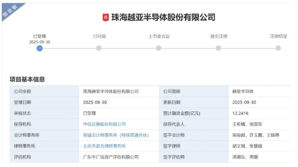The width and height of the screenshot is (298, 167).
Task: Select the blue 已受理 progress circle
Action: [39, 48]
